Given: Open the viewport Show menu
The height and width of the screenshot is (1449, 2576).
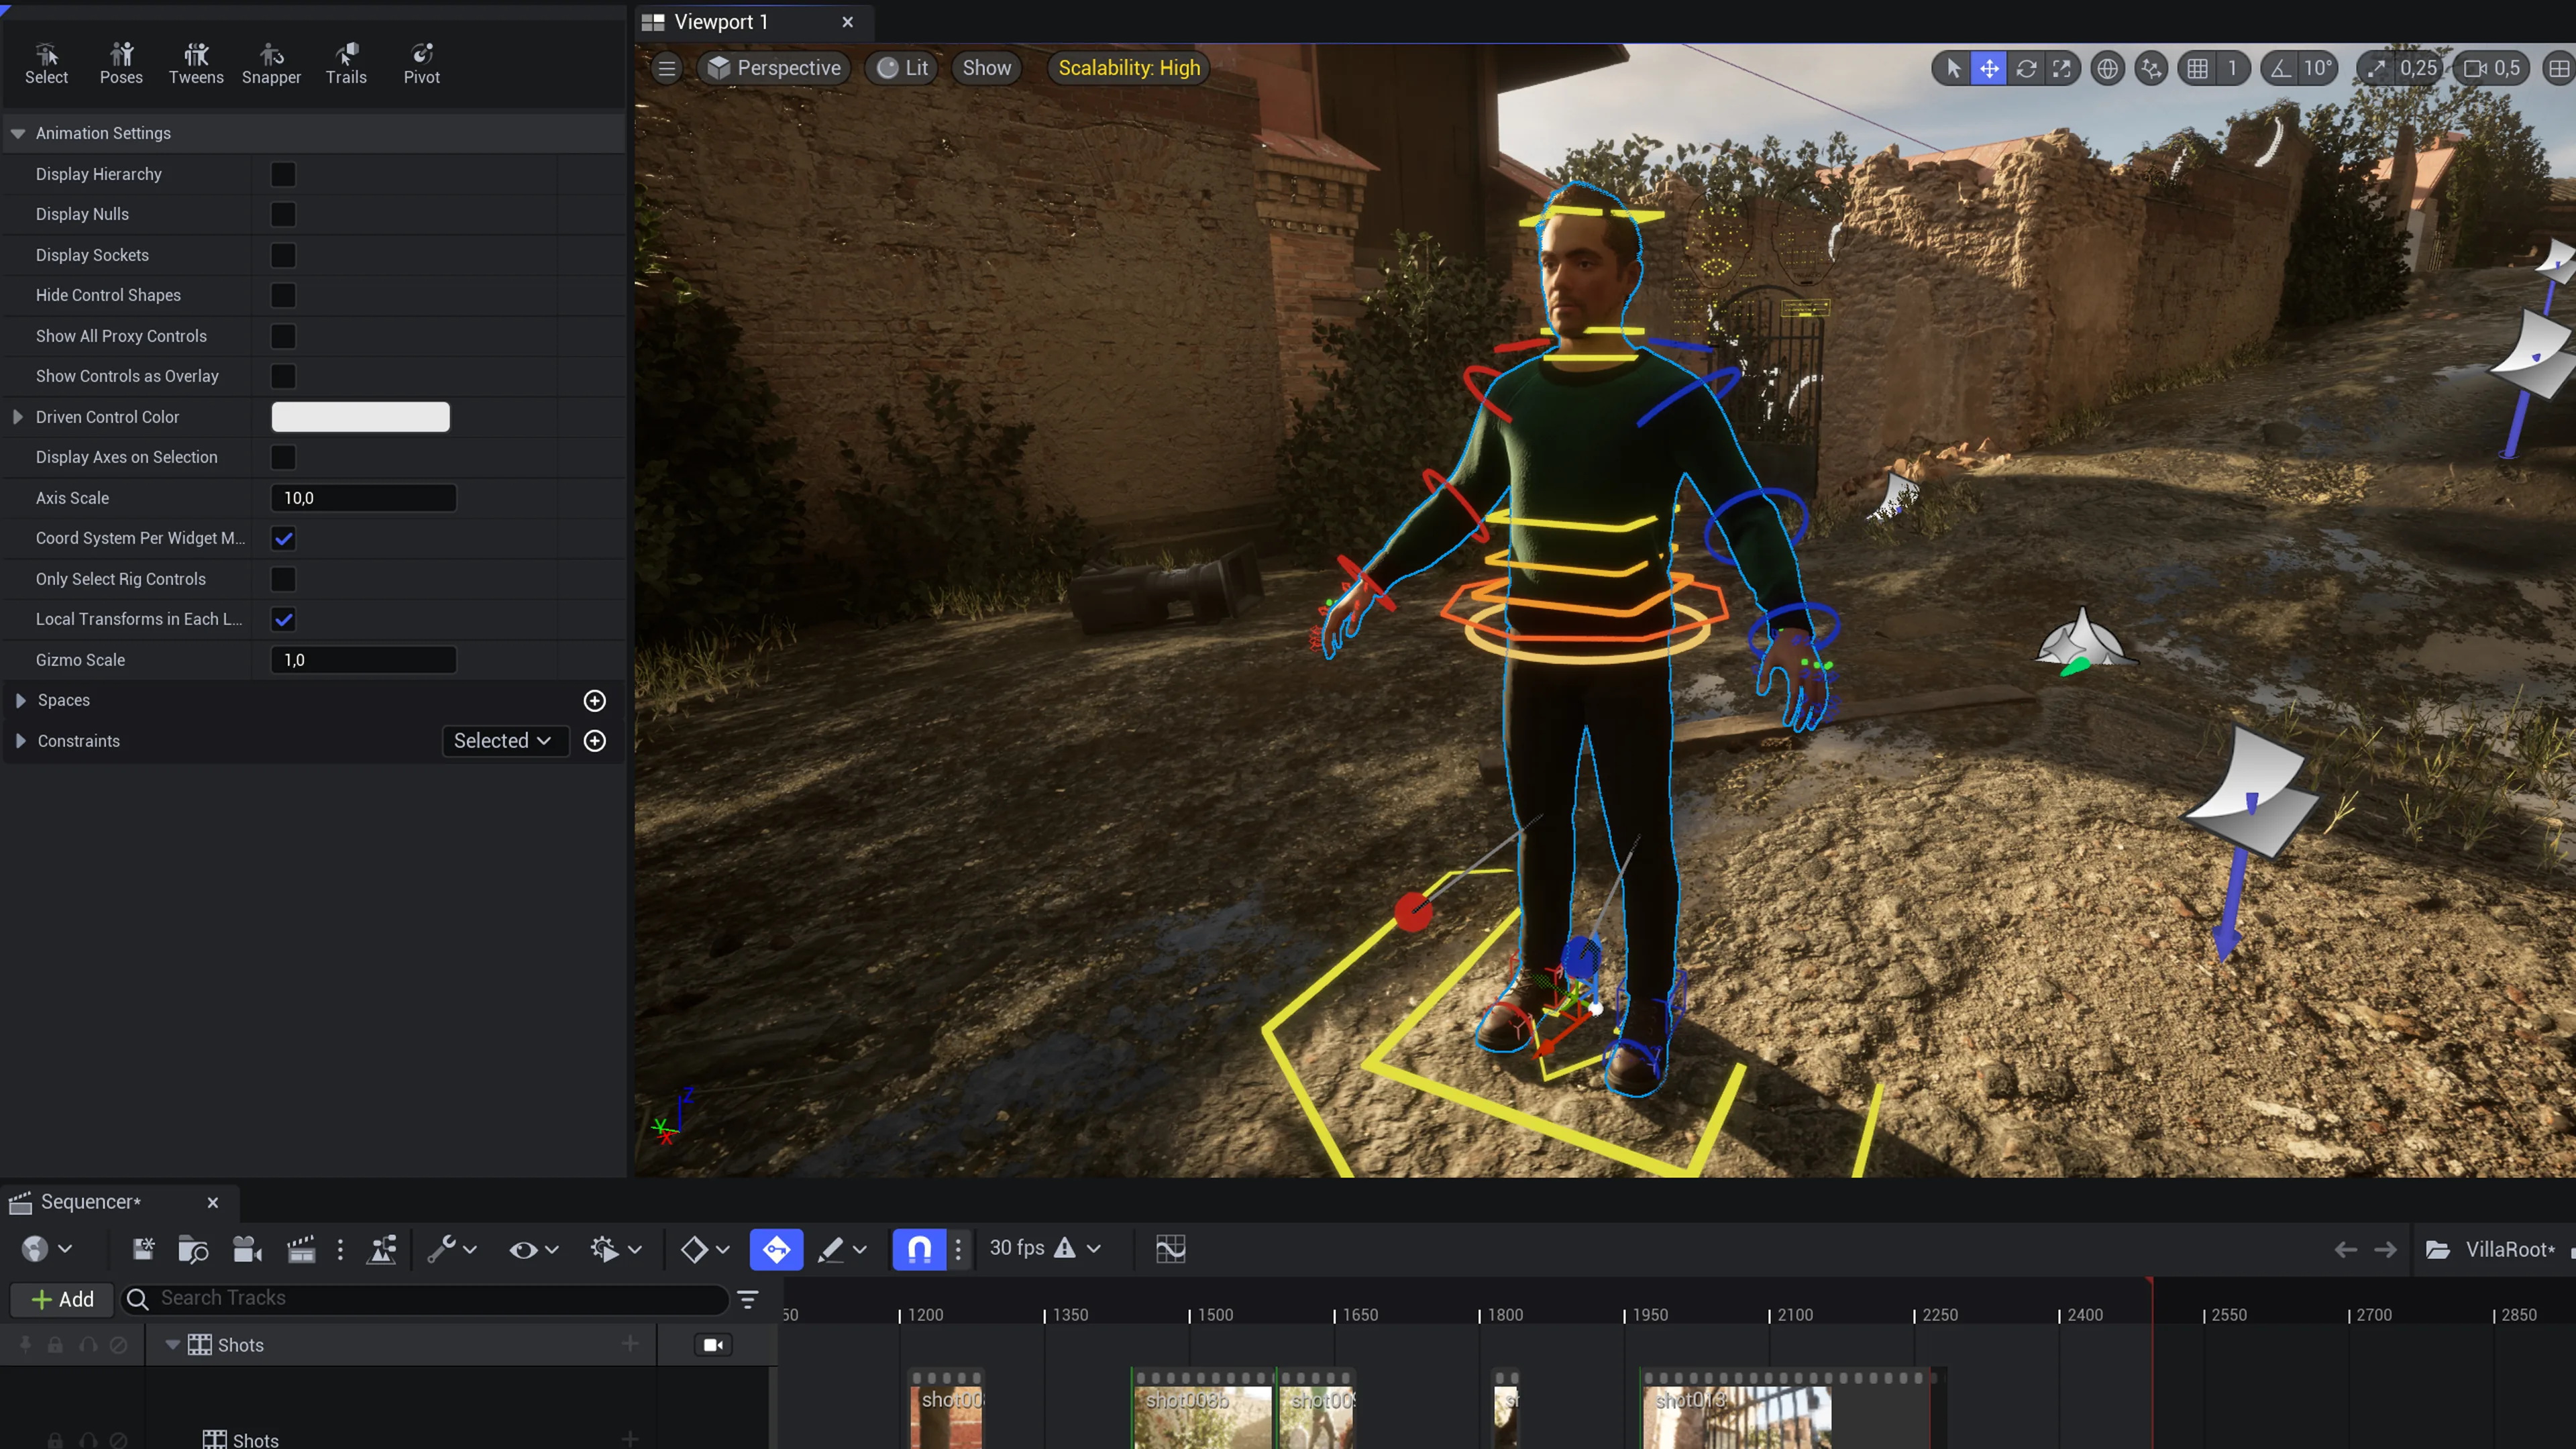Looking at the screenshot, I should (x=986, y=68).
